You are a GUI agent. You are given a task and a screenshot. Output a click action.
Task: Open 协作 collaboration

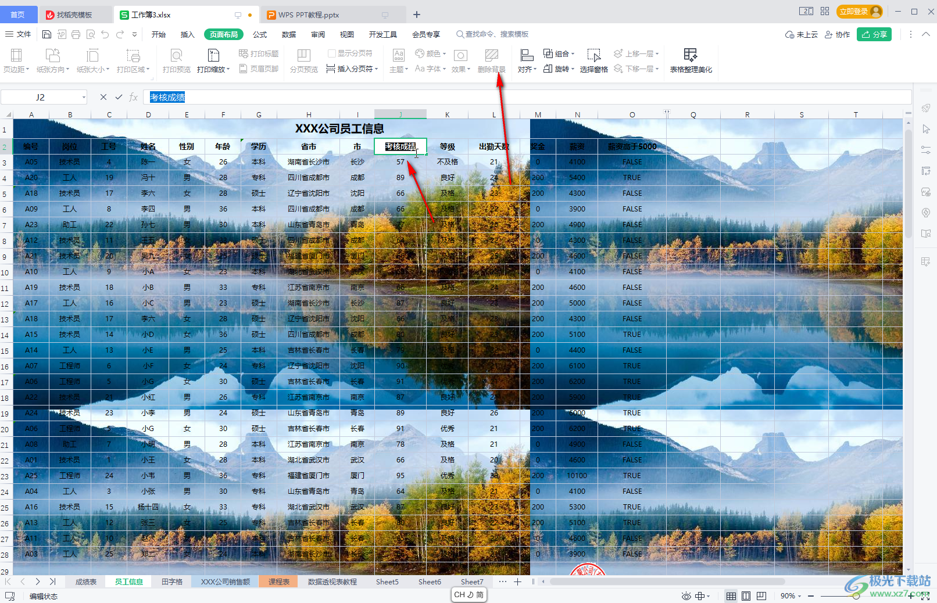838,34
